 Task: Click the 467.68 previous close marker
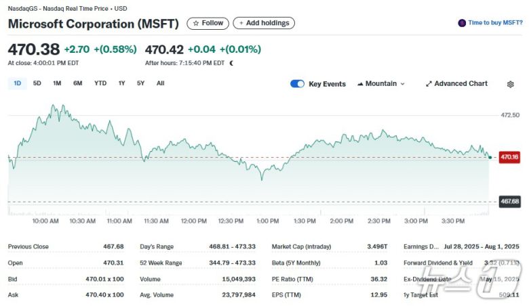[509, 202]
